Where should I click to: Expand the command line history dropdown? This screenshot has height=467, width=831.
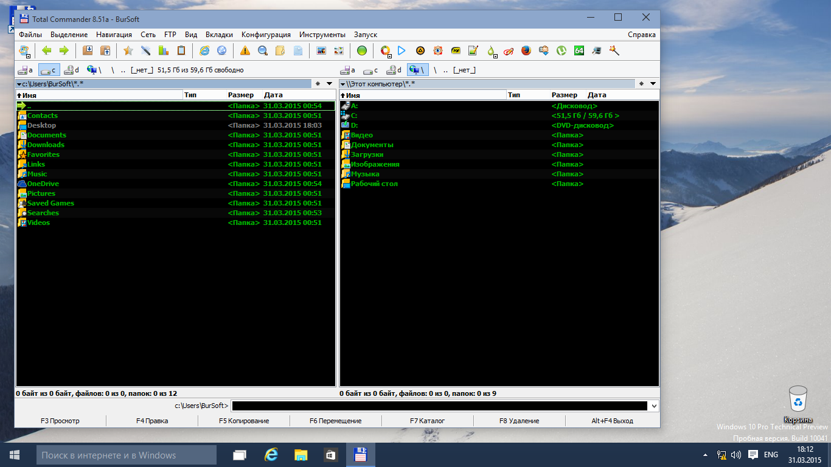tap(654, 406)
